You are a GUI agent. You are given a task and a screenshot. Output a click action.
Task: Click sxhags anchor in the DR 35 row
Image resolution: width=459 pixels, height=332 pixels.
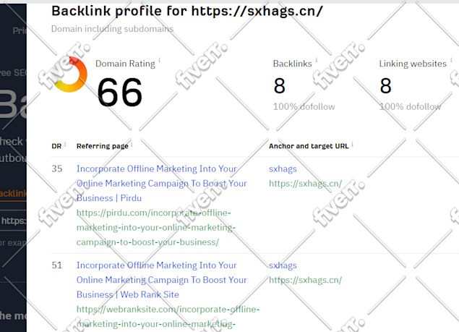(x=283, y=169)
